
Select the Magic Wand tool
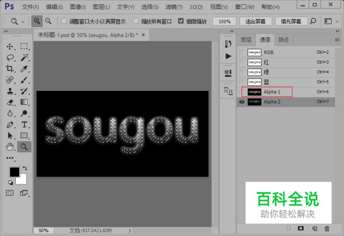[x=24, y=58]
